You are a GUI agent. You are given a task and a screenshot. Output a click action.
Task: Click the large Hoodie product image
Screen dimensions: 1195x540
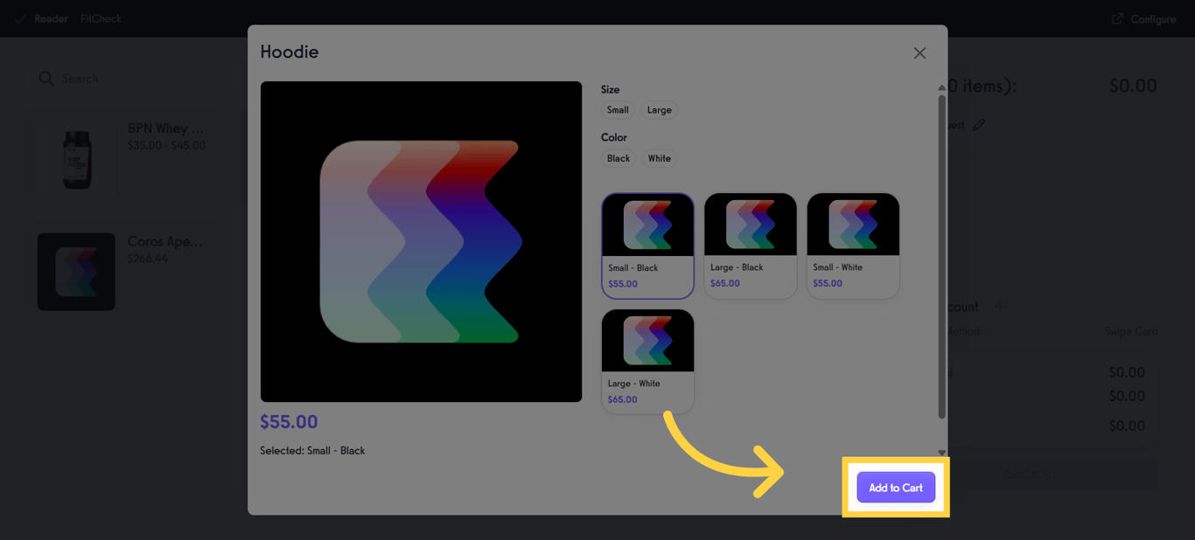tap(421, 242)
